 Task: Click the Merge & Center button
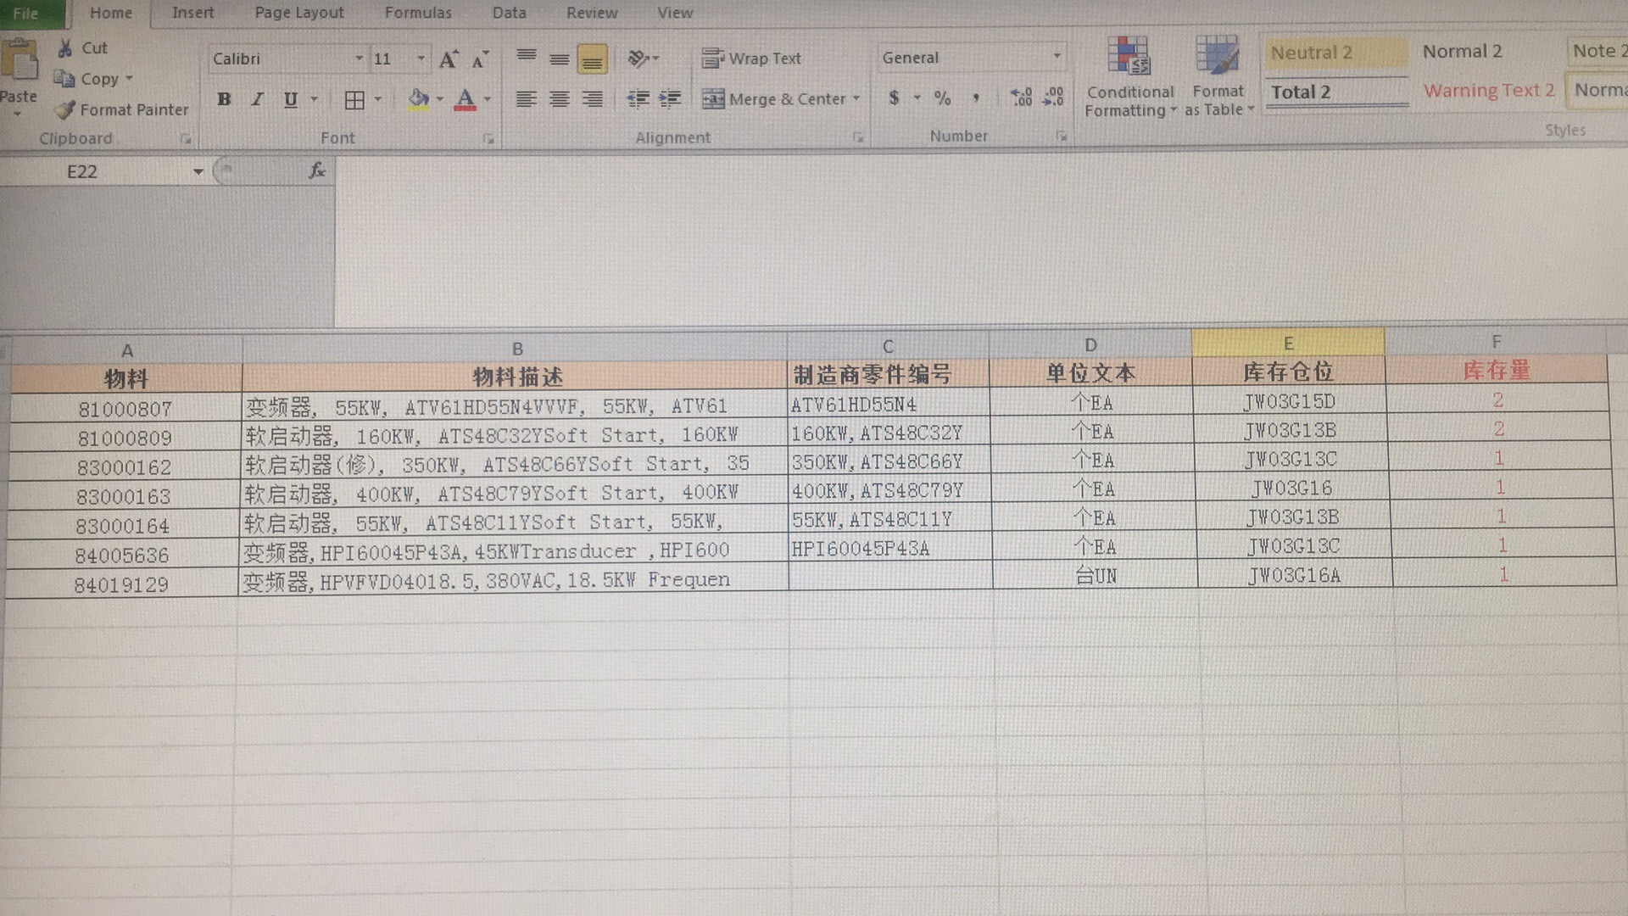(x=774, y=99)
